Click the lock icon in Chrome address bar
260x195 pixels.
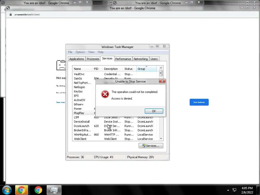point(11,14)
